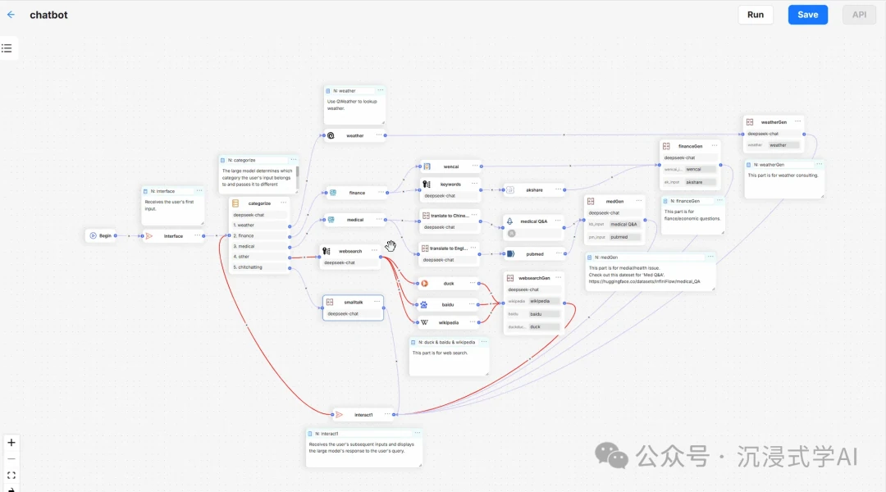The image size is (886, 492).
Task: Open the menu on the 'N: medGen' note
Action: point(710,257)
